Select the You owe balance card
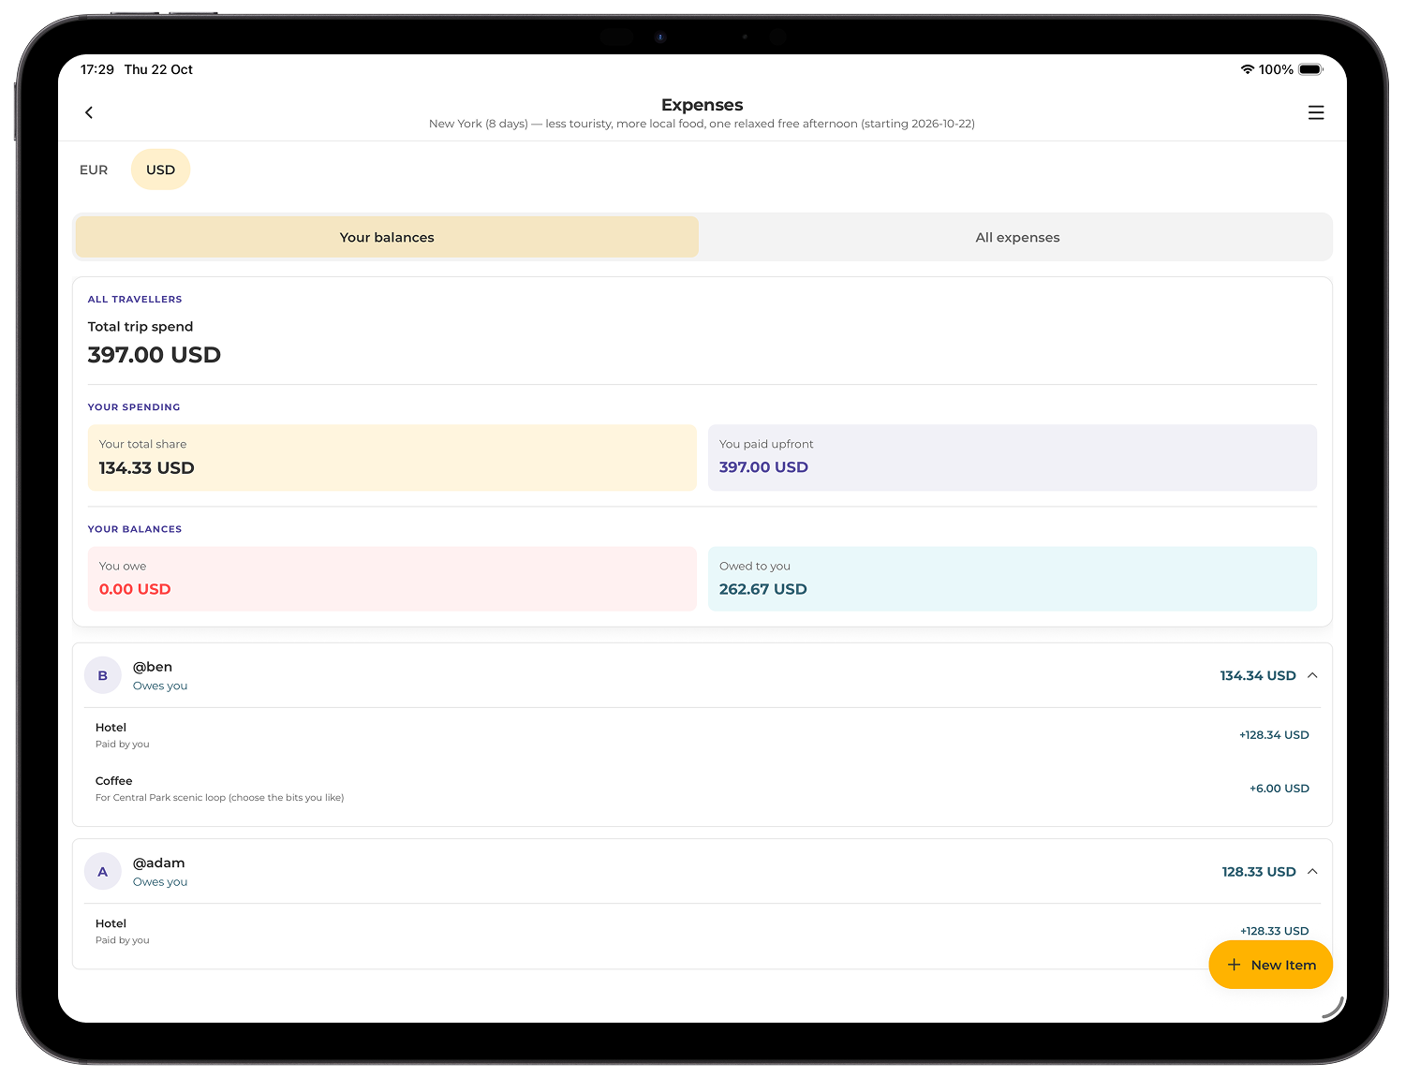The height and width of the screenshot is (1077, 1405). pos(392,579)
